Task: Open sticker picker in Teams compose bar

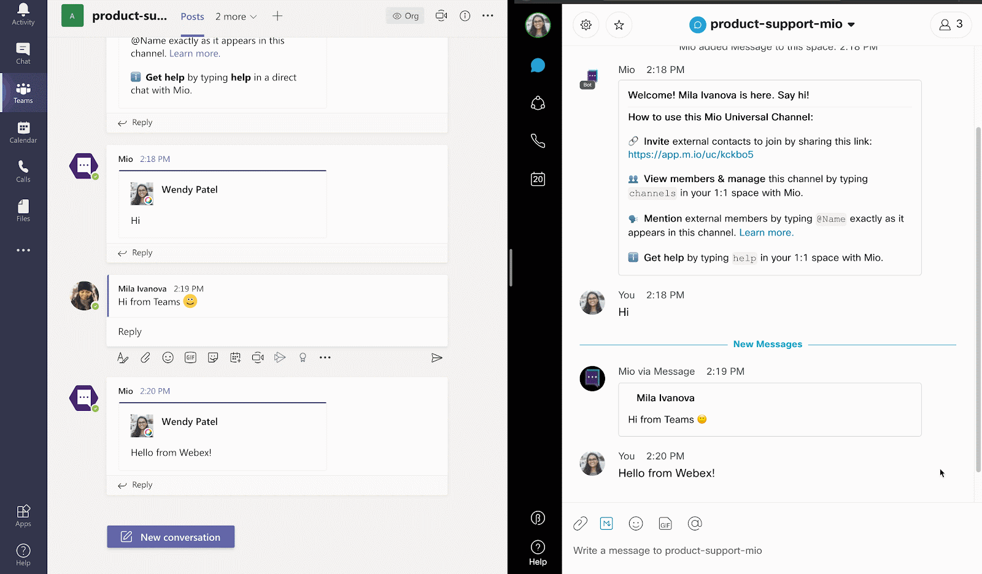Action: (213, 358)
